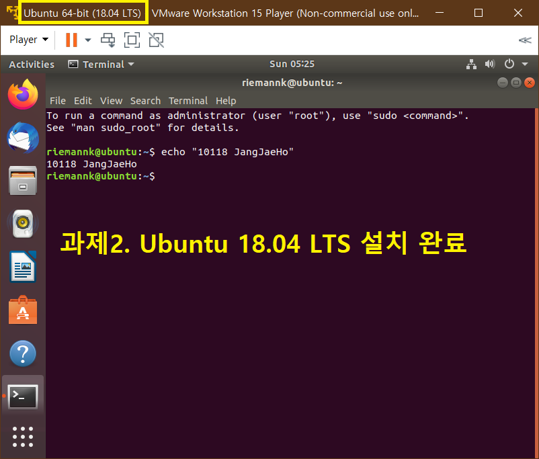Open Files manager from the dock

coord(23,181)
